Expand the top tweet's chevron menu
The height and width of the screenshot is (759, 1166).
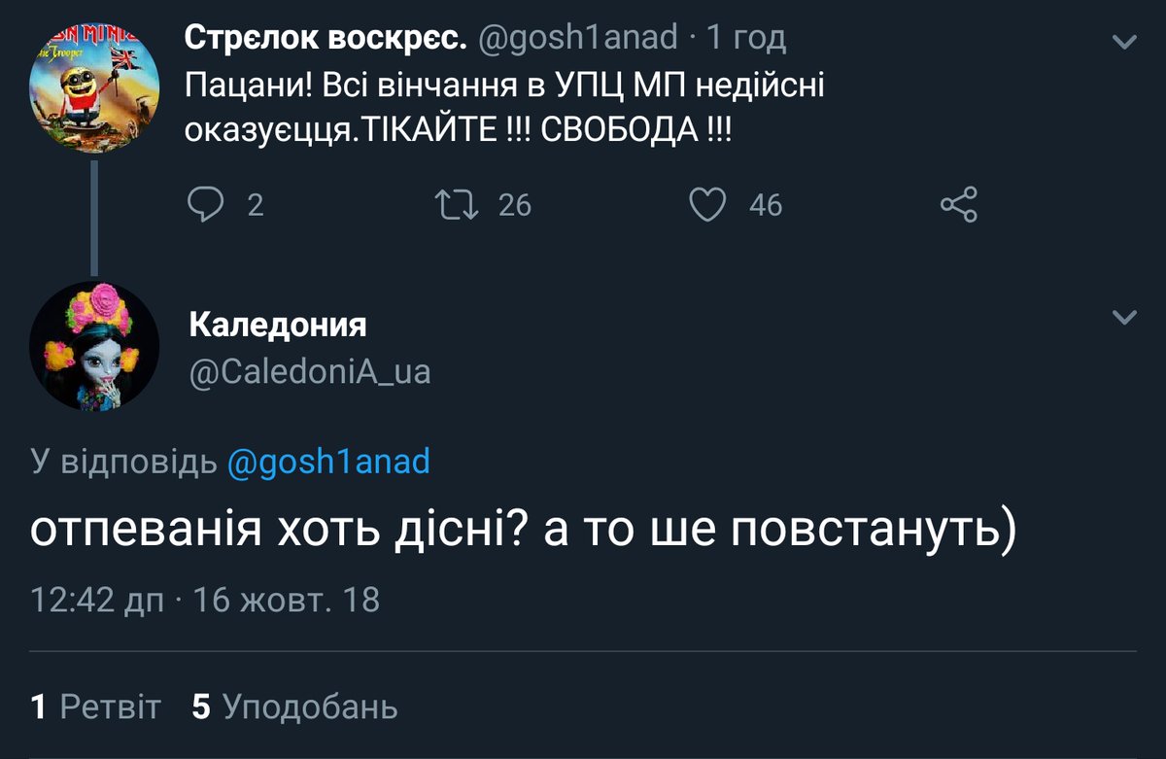(x=1124, y=41)
